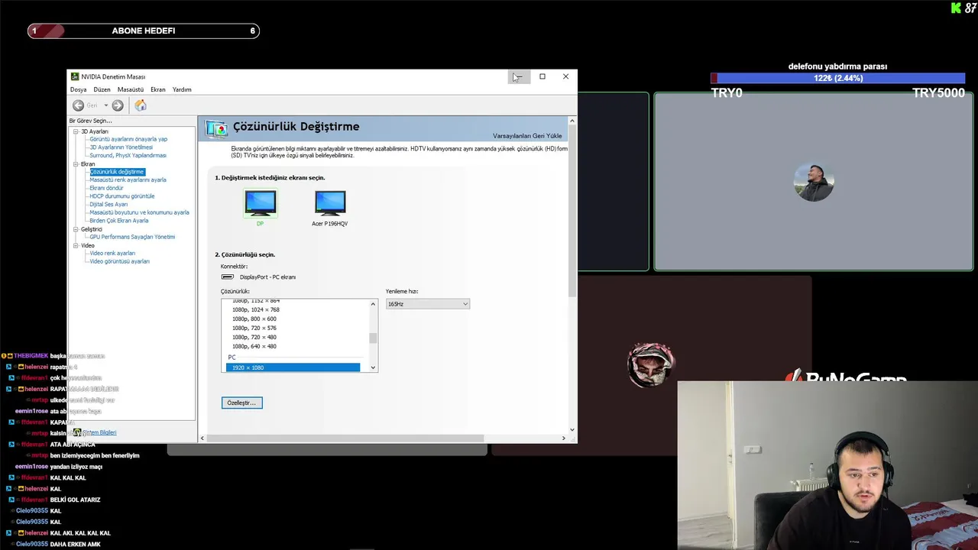Click resolution list scroll-down arrow
Image resolution: width=978 pixels, height=550 pixels.
[373, 367]
